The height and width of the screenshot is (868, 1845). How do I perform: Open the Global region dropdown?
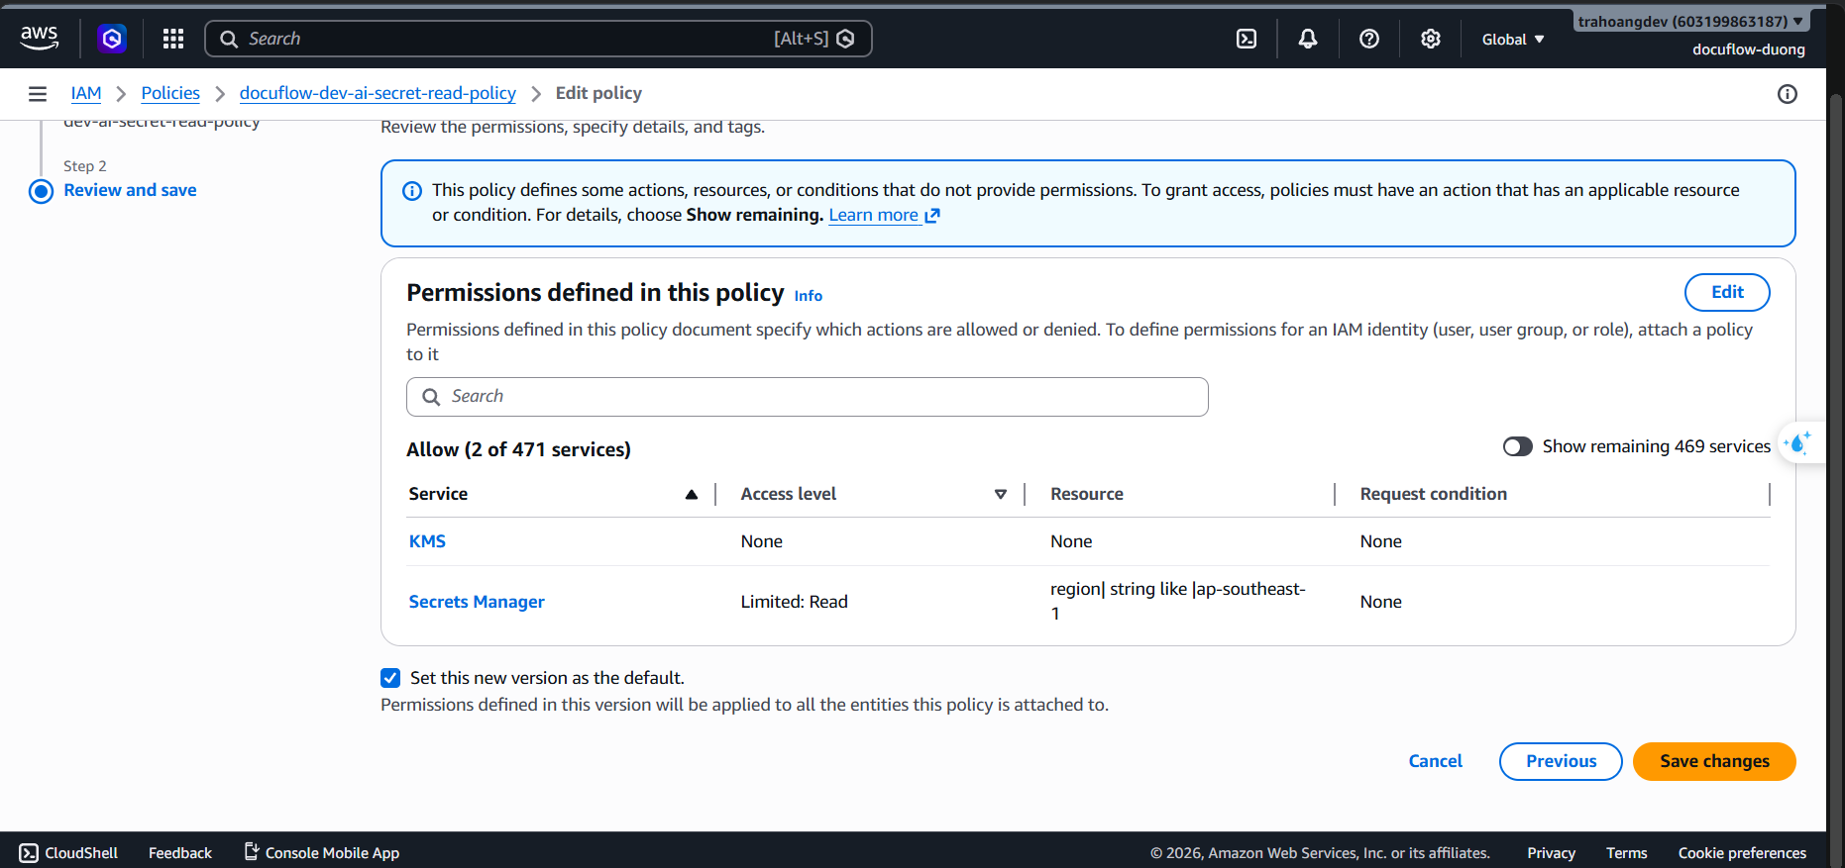[x=1513, y=40]
